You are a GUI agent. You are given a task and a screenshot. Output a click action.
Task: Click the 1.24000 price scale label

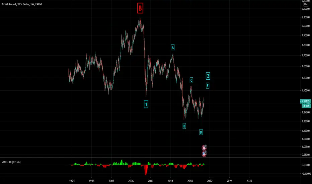(306, 112)
